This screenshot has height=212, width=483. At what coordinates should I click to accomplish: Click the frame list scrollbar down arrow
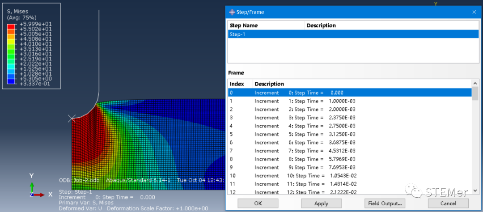pos(475,191)
